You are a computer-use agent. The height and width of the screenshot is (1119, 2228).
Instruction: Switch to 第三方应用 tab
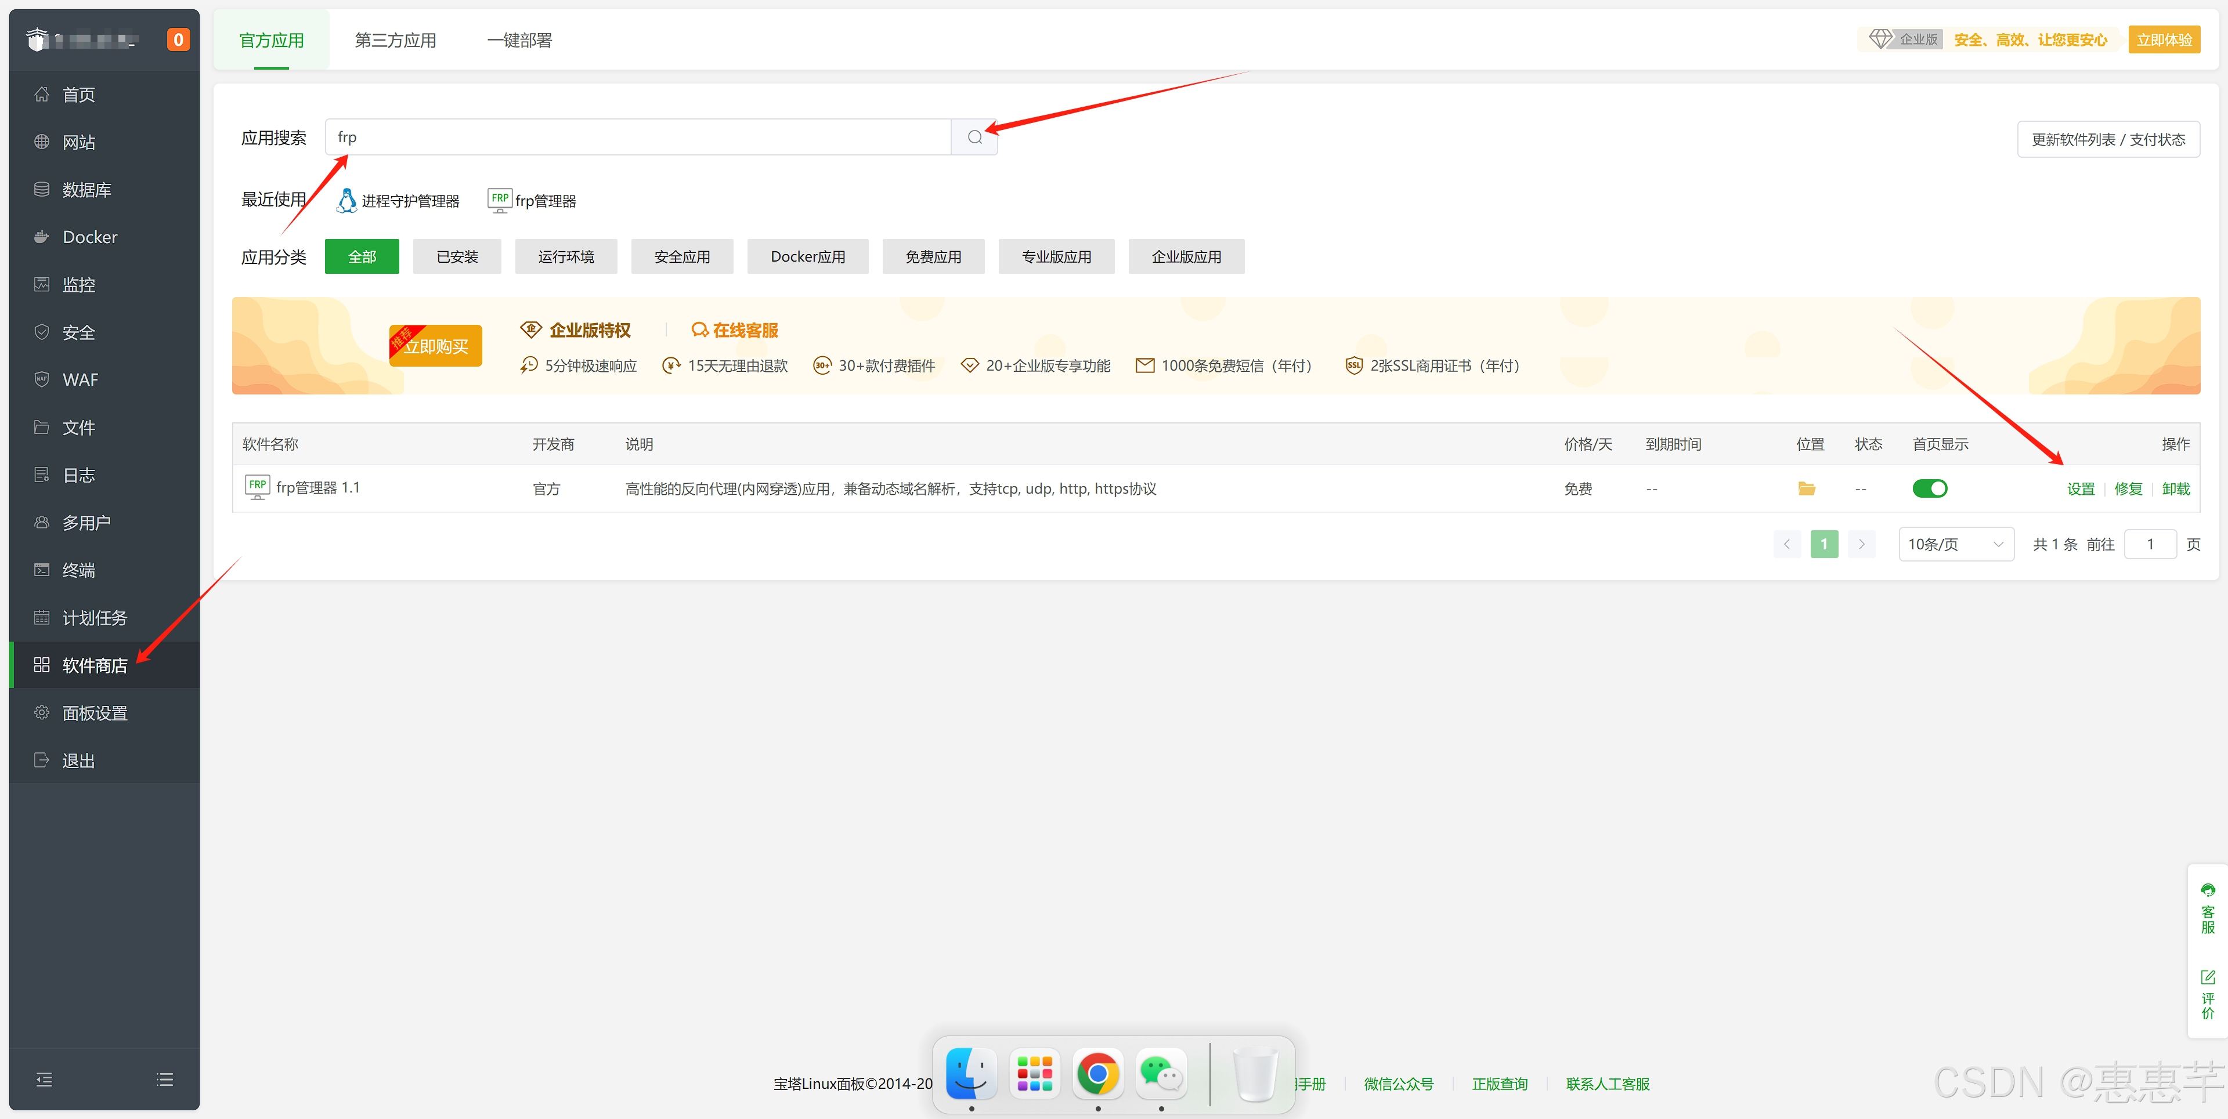[395, 41]
